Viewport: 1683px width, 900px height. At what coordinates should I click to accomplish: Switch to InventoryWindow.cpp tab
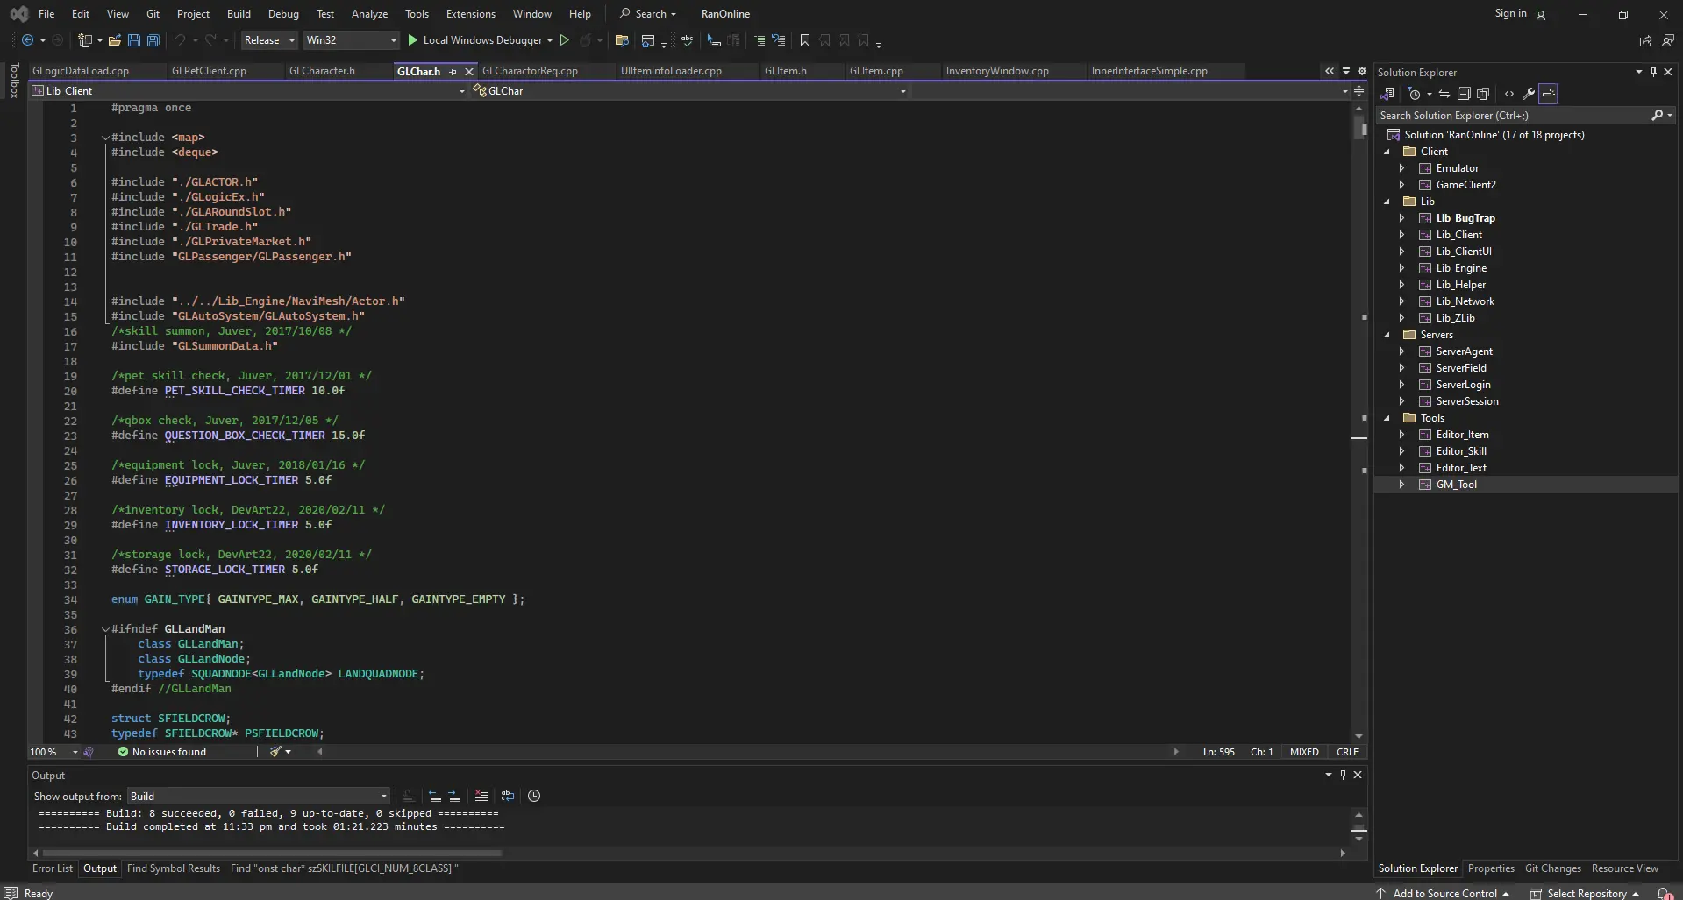pyautogui.click(x=997, y=71)
